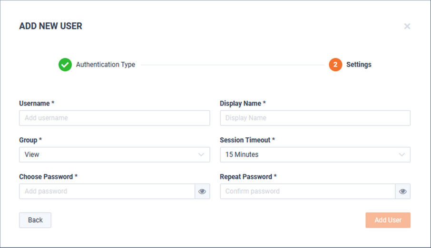This screenshot has height=248, width=431.
Task: Expand the Group dropdown chevron
Action: pyautogui.click(x=201, y=154)
